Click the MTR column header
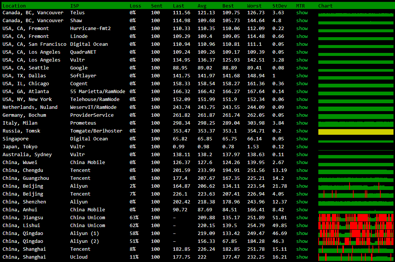 [x=301, y=6]
